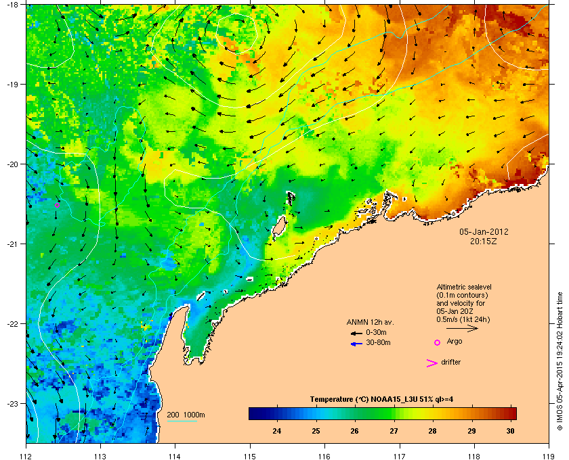Click the '-21' latitude axis label
Image resolution: width=569 pixels, height=460 pixels.
click(12, 244)
